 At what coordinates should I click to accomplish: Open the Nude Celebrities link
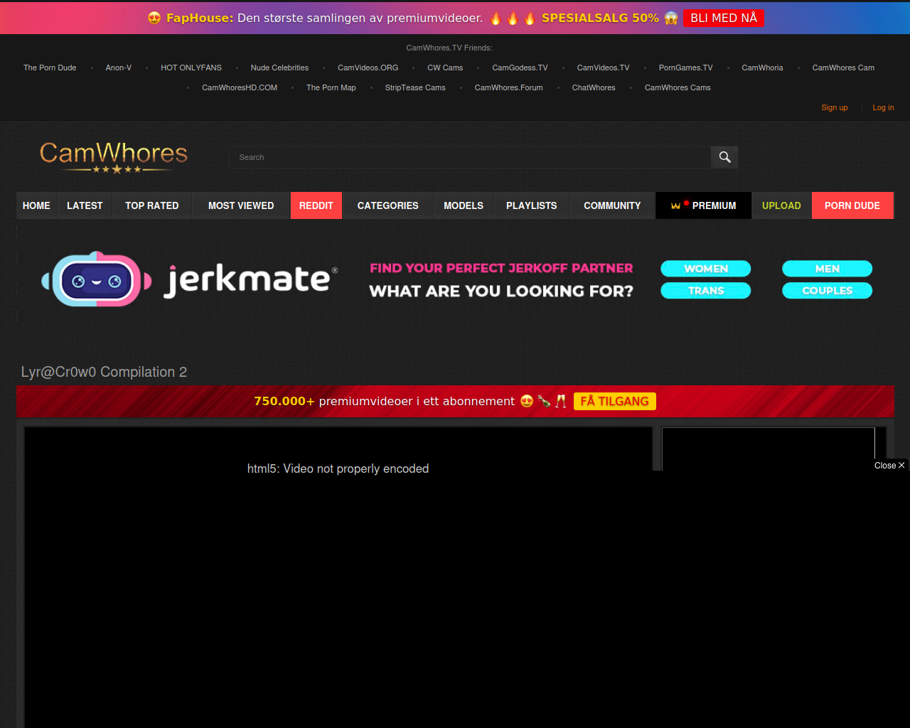279,68
